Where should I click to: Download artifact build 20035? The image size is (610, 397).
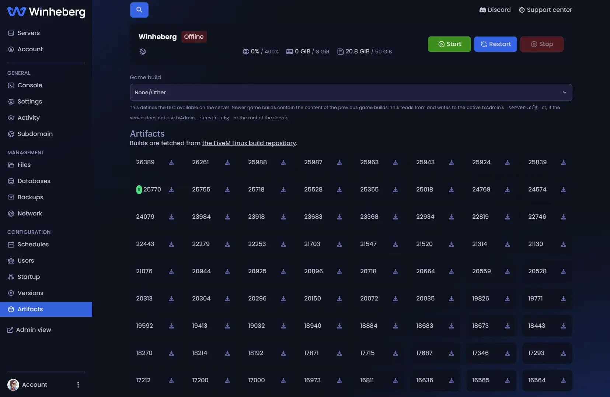tap(452, 299)
